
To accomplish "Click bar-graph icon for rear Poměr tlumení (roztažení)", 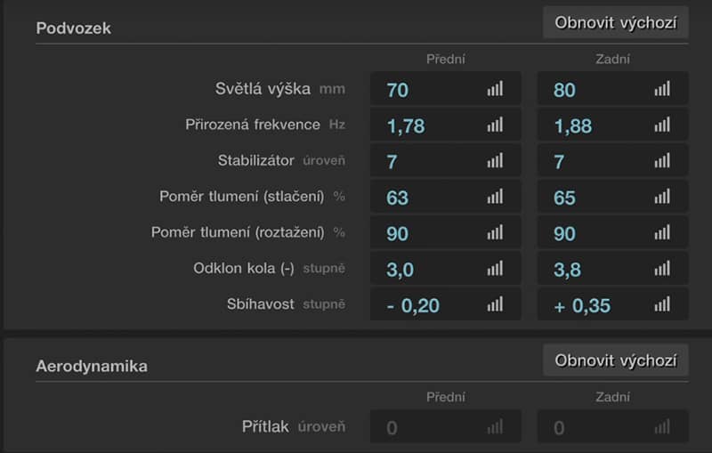I will [x=662, y=233].
